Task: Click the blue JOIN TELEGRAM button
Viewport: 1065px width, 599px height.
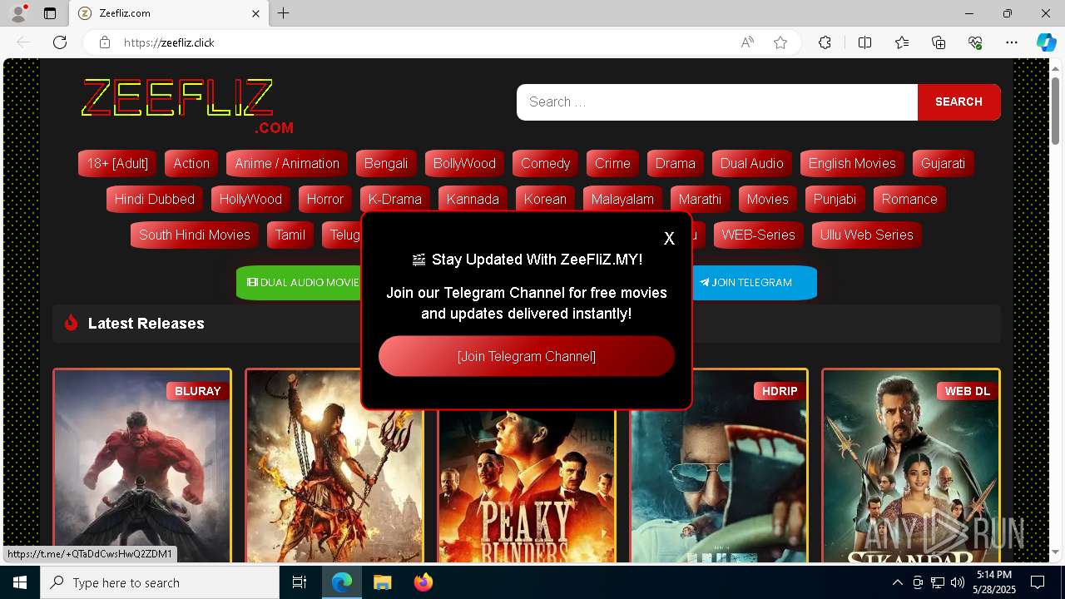Action: click(x=753, y=283)
